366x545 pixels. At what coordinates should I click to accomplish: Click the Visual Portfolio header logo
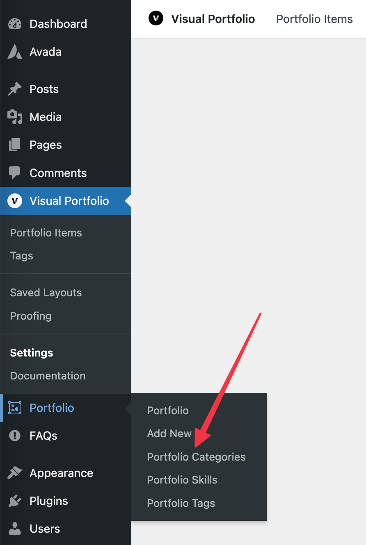click(x=156, y=18)
